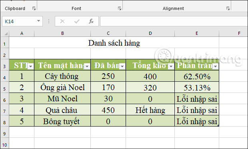Image resolution: width=248 pixels, height=149 pixels.
Task: Select column B header
Action: pos(62,33)
